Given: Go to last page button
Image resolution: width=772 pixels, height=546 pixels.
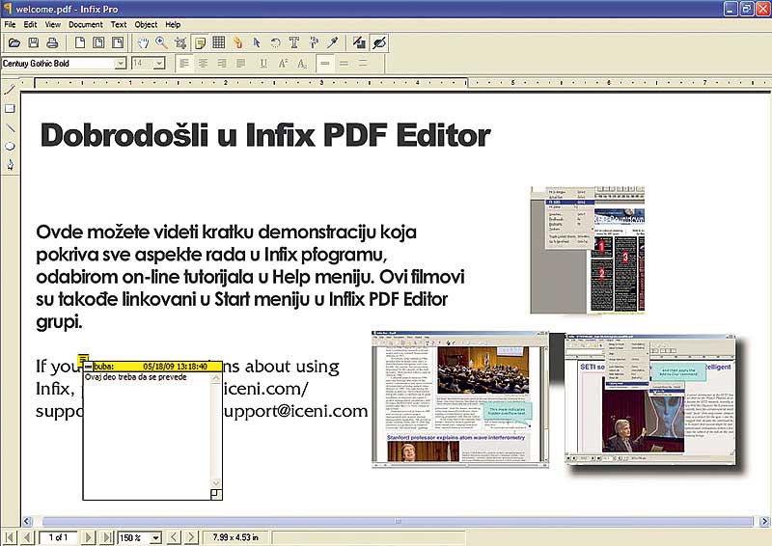Looking at the screenshot, I should [106, 537].
